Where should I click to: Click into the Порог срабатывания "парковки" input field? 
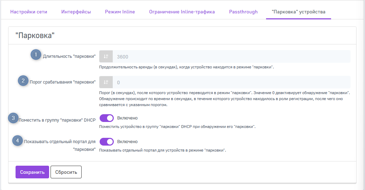tap(231, 82)
